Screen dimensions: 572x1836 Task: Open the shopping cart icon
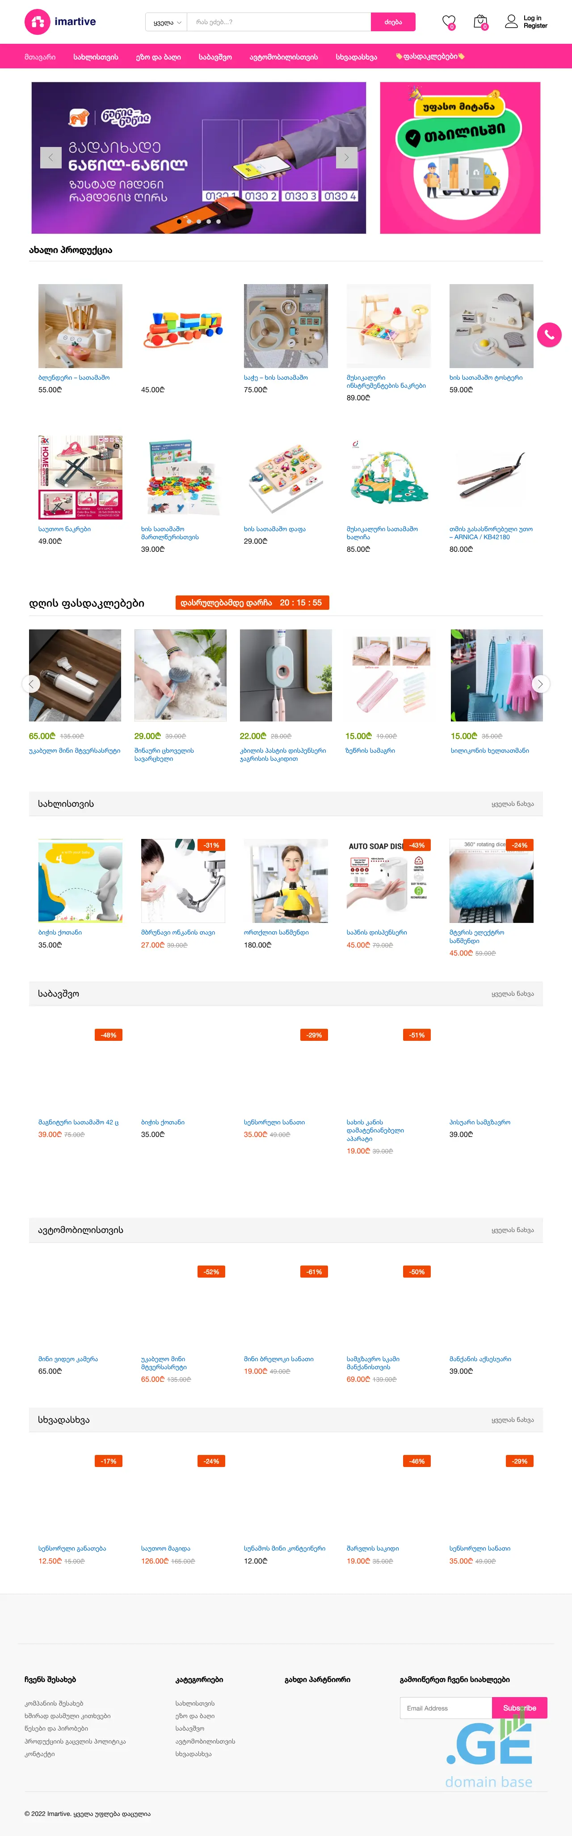coord(481,22)
